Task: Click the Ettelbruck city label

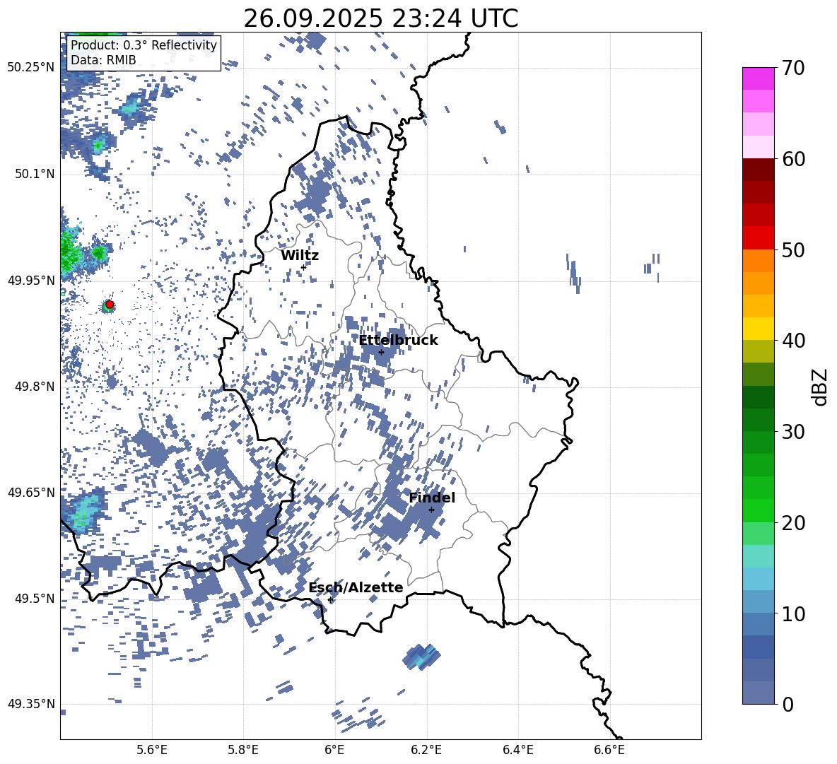Action: [398, 341]
